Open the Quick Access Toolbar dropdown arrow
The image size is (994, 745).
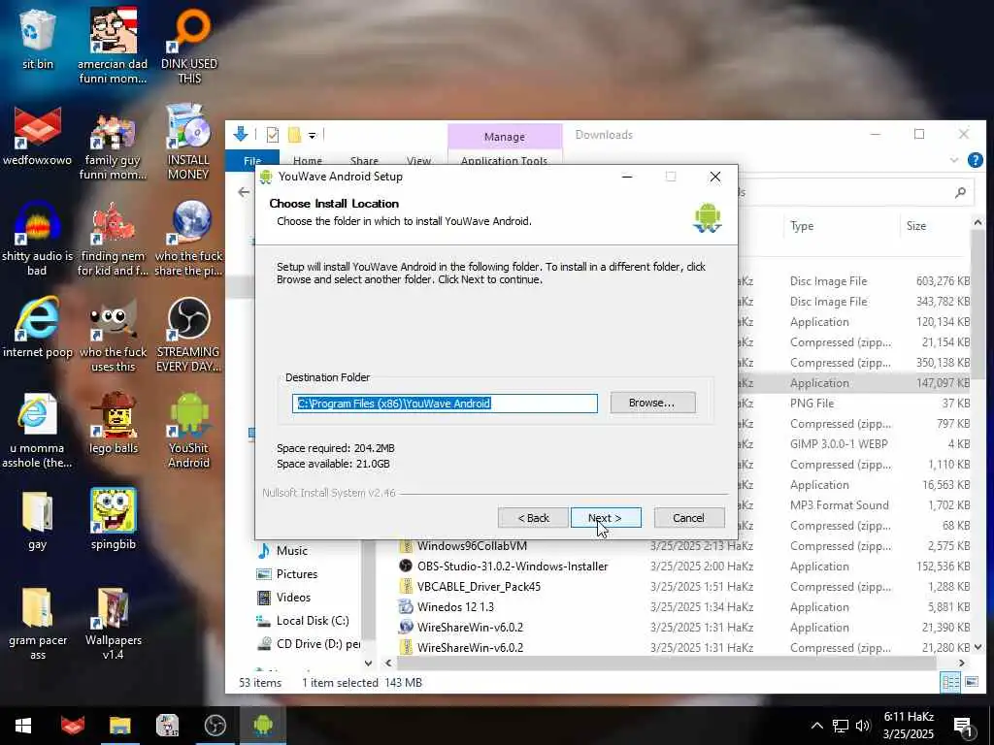coord(312,135)
